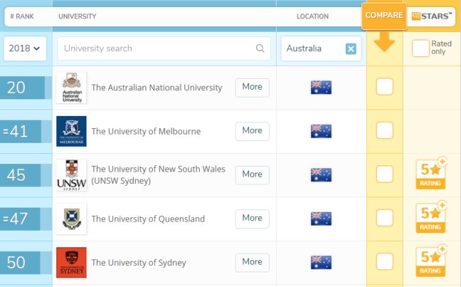The image size is (461, 287).
Task: Tick compare checkbox for UNSW Sydney
Action: click(385, 174)
